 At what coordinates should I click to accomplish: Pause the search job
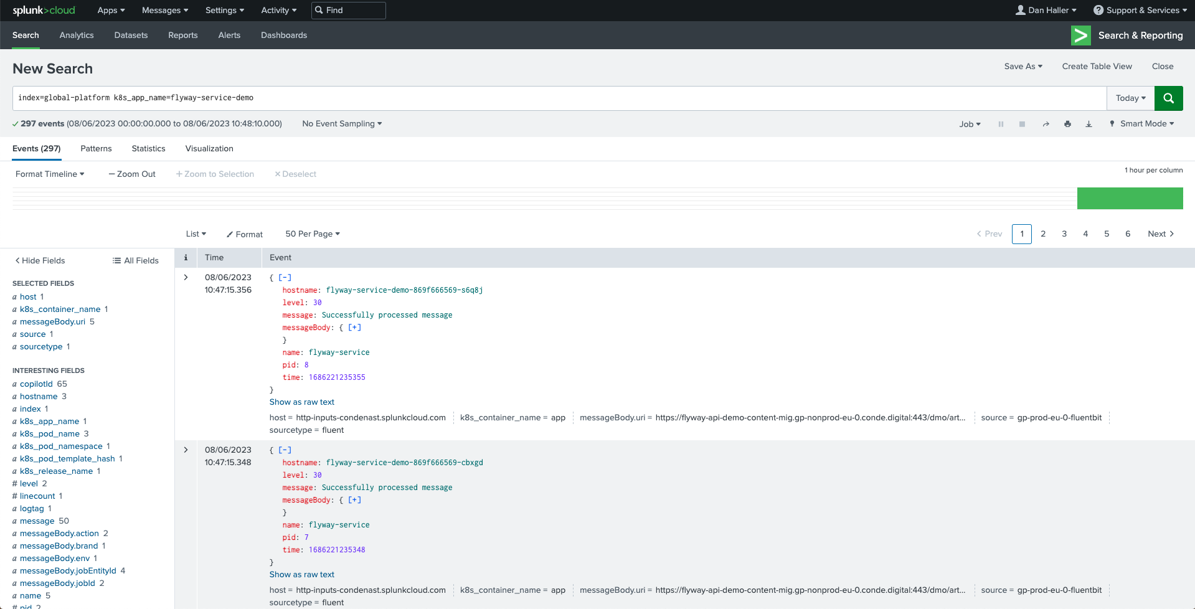click(1001, 124)
